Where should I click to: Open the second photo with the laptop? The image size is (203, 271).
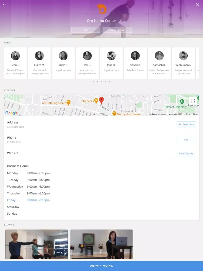101,244
